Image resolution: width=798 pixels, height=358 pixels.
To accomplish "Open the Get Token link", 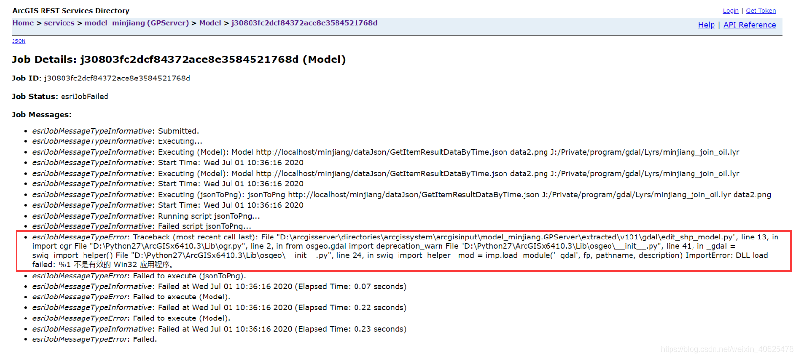I will tap(760, 11).
